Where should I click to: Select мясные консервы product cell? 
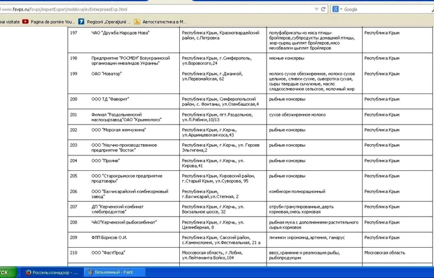click(x=286, y=58)
